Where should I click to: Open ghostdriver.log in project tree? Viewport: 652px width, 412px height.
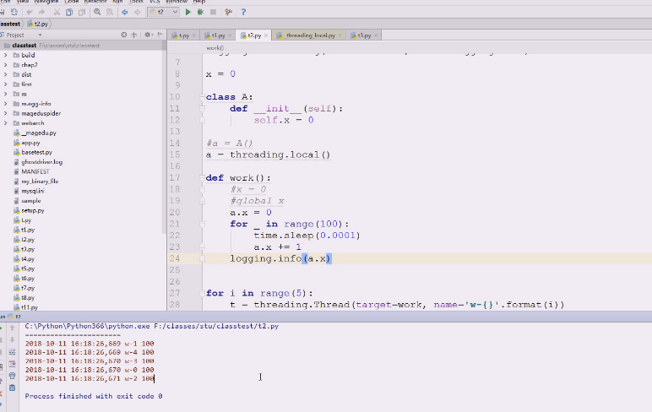[41, 162]
